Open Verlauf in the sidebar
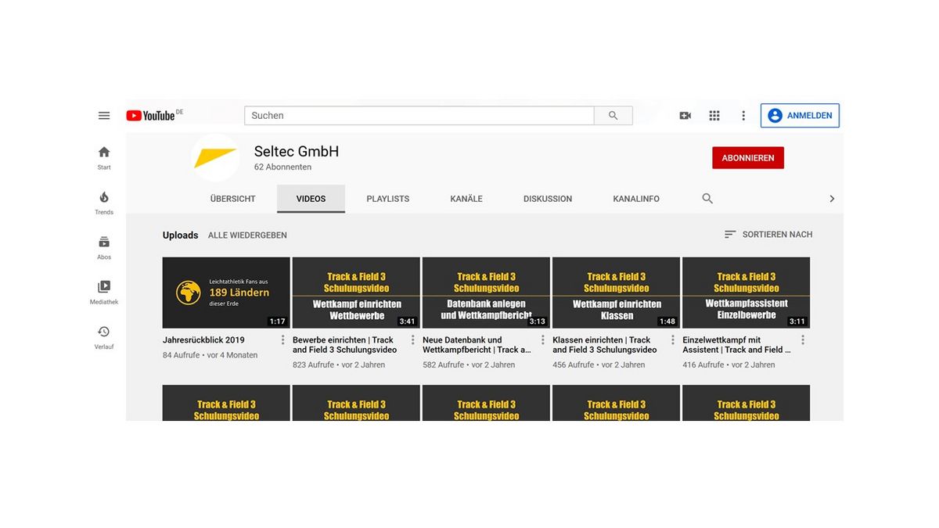 (104, 337)
